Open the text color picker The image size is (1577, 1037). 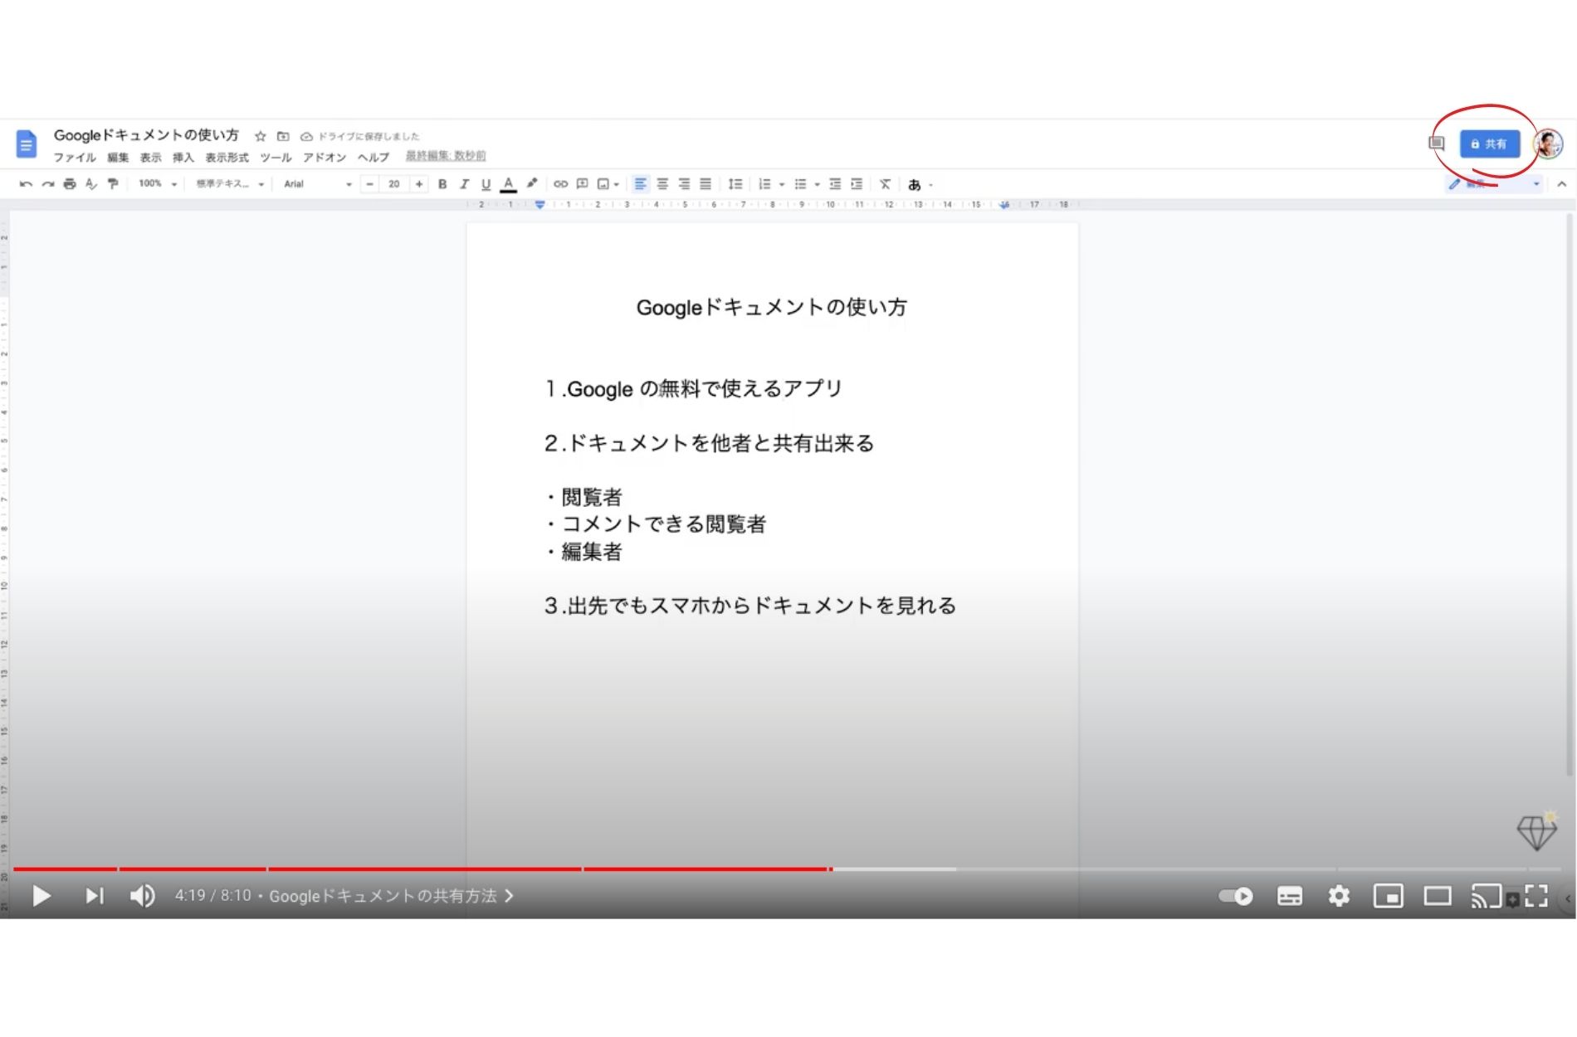tap(509, 184)
